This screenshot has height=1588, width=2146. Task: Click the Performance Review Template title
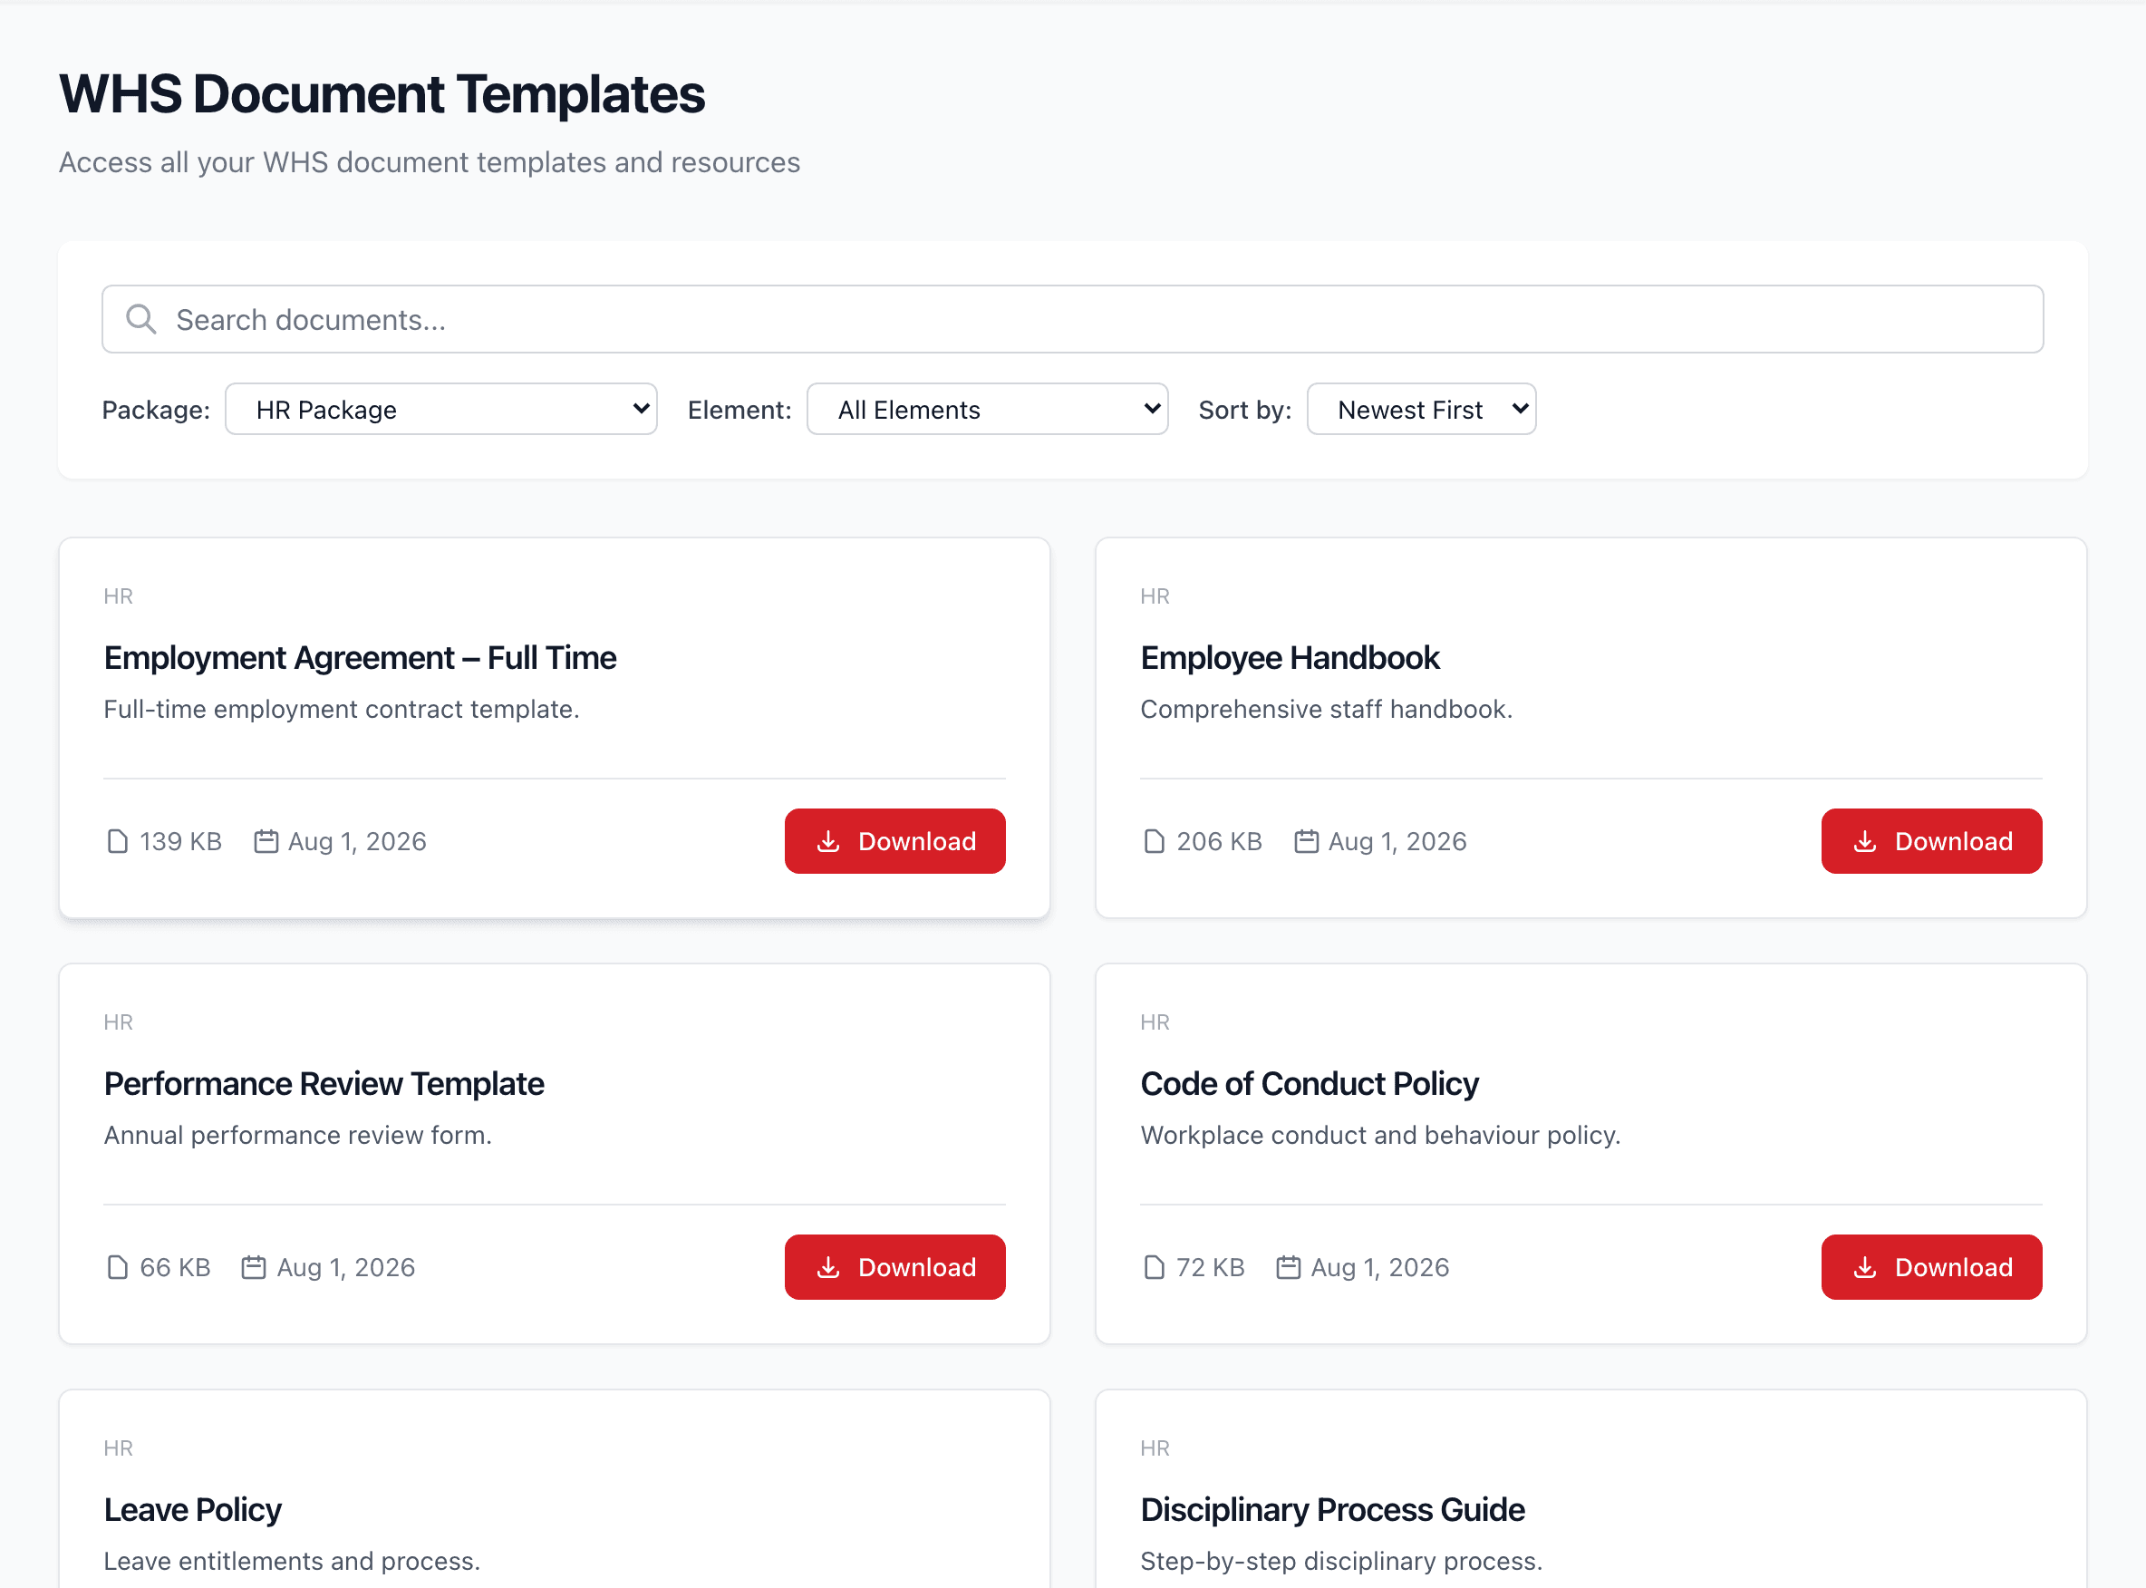(324, 1083)
